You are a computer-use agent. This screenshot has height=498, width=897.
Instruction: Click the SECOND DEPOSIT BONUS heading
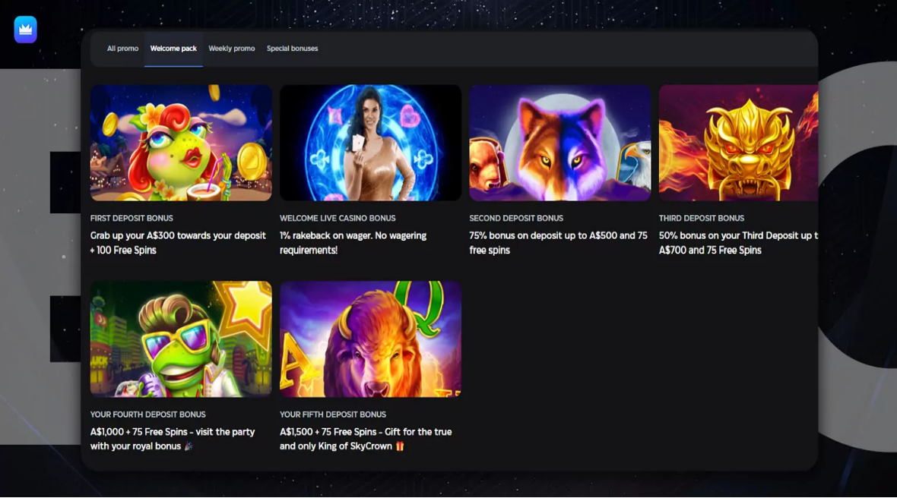(516, 218)
